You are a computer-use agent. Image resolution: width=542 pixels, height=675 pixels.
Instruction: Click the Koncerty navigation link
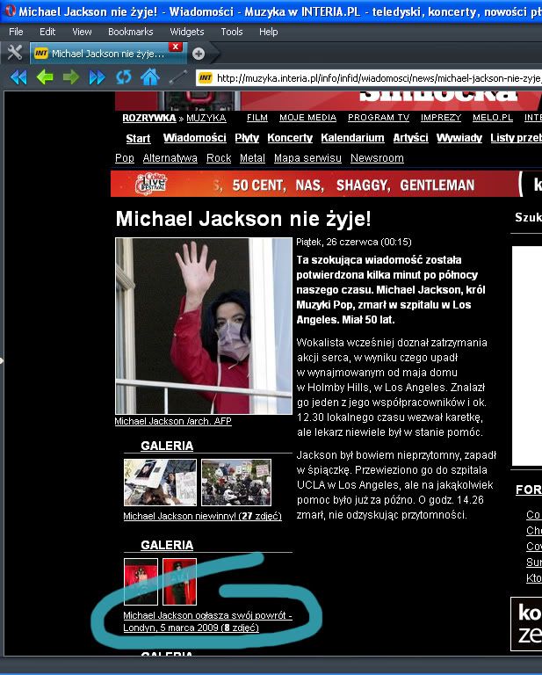coord(290,138)
